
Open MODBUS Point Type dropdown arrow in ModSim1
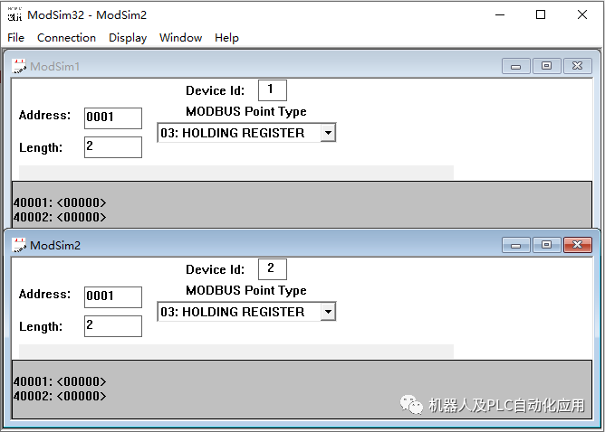[328, 133]
